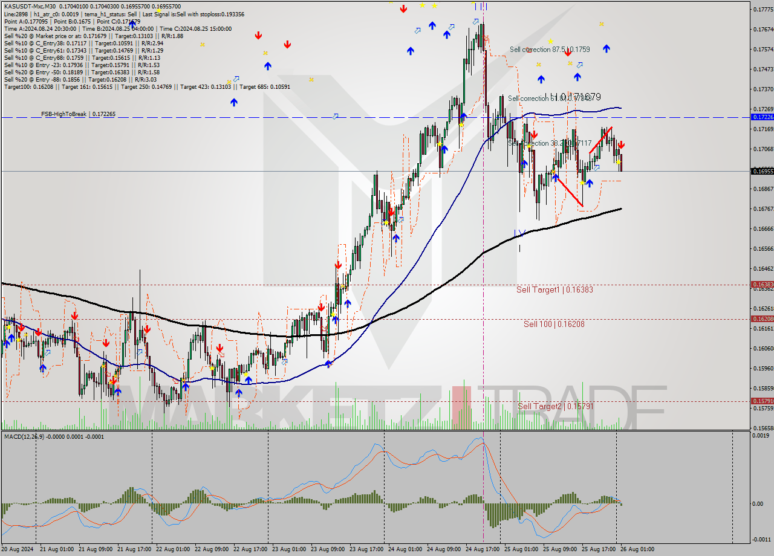Click the Time A:2024.08.24 20:30:00 line
The height and width of the screenshot is (556, 774).
[x=118, y=28]
